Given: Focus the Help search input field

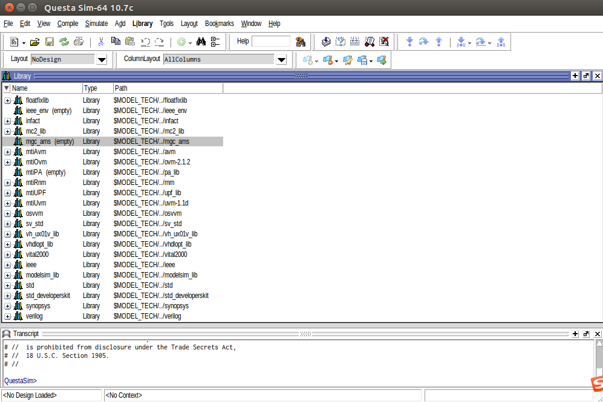Looking at the screenshot, I should pyautogui.click(x=271, y=41).
